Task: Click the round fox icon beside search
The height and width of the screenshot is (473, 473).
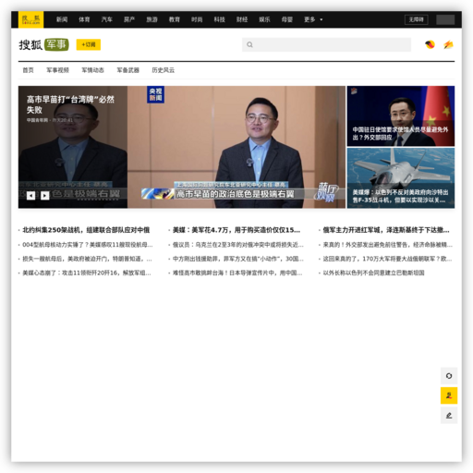Action: click(430, 44)
